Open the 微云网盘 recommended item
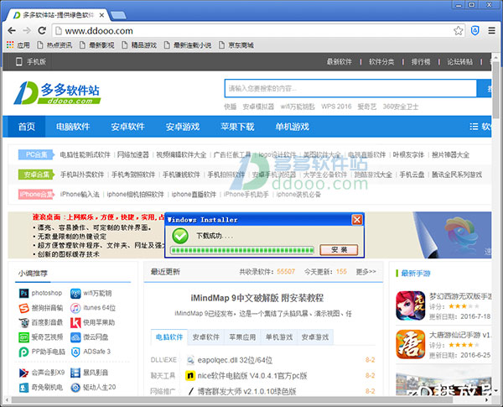The width and height of the screenshot is (503, 407). pyautogui.click(x=89, y=337)
